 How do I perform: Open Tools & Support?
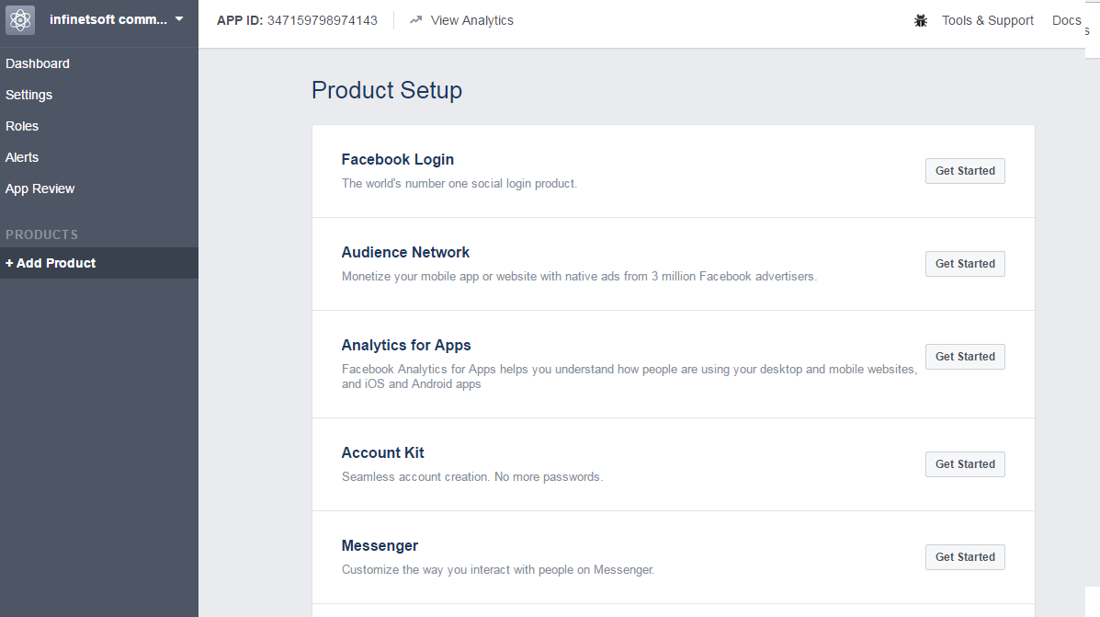987,19
